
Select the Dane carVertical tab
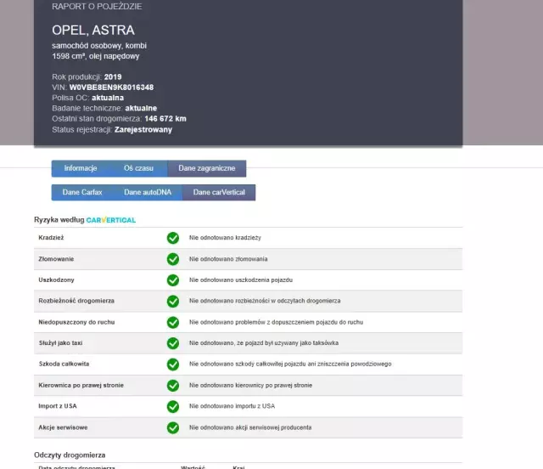coord(219,193)
